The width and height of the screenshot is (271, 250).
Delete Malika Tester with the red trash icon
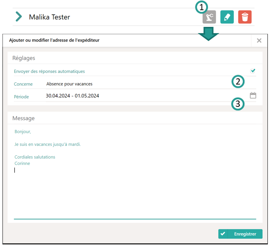[x=245, y=17]
